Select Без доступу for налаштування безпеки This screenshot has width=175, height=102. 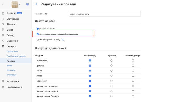(x=90, y=96)
